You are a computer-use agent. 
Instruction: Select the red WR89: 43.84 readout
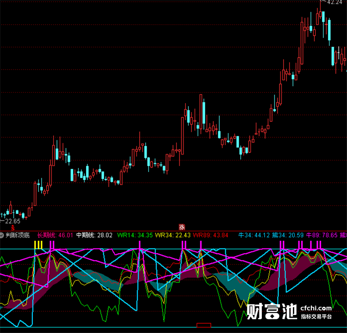pyautogui.click(x=211, y=235)
